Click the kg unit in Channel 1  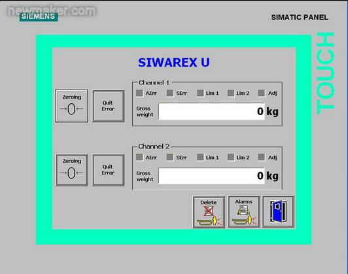point(272,111)
